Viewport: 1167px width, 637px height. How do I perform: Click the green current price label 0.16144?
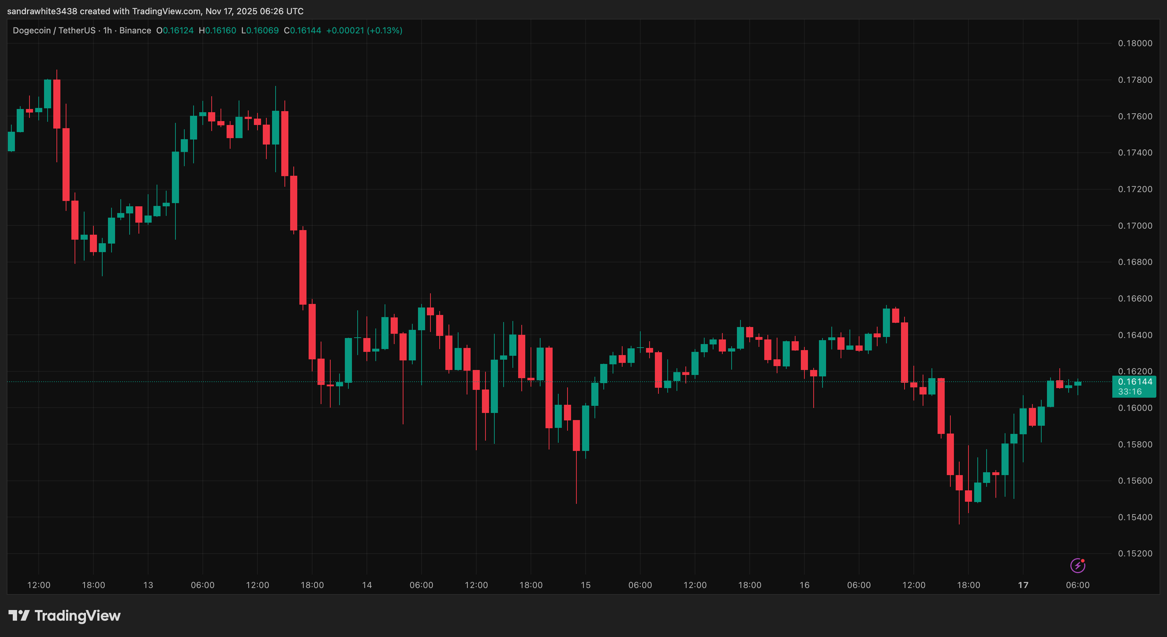pyautogui.click(x=1135, y=382)
